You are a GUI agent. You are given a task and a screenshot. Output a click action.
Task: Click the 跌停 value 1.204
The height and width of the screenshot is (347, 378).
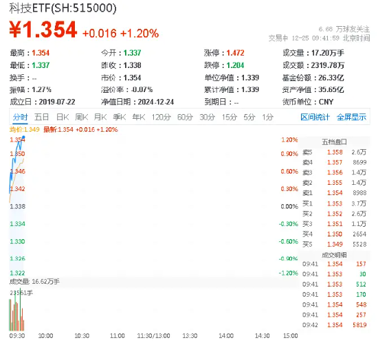click(235, 65)
